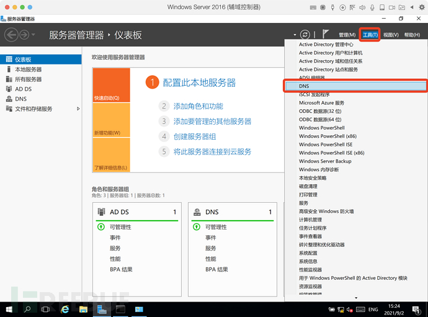Open Active Directory 管理中心 from tools menu
The width and height of the screenshot is (428, 317).
[326, 45]
